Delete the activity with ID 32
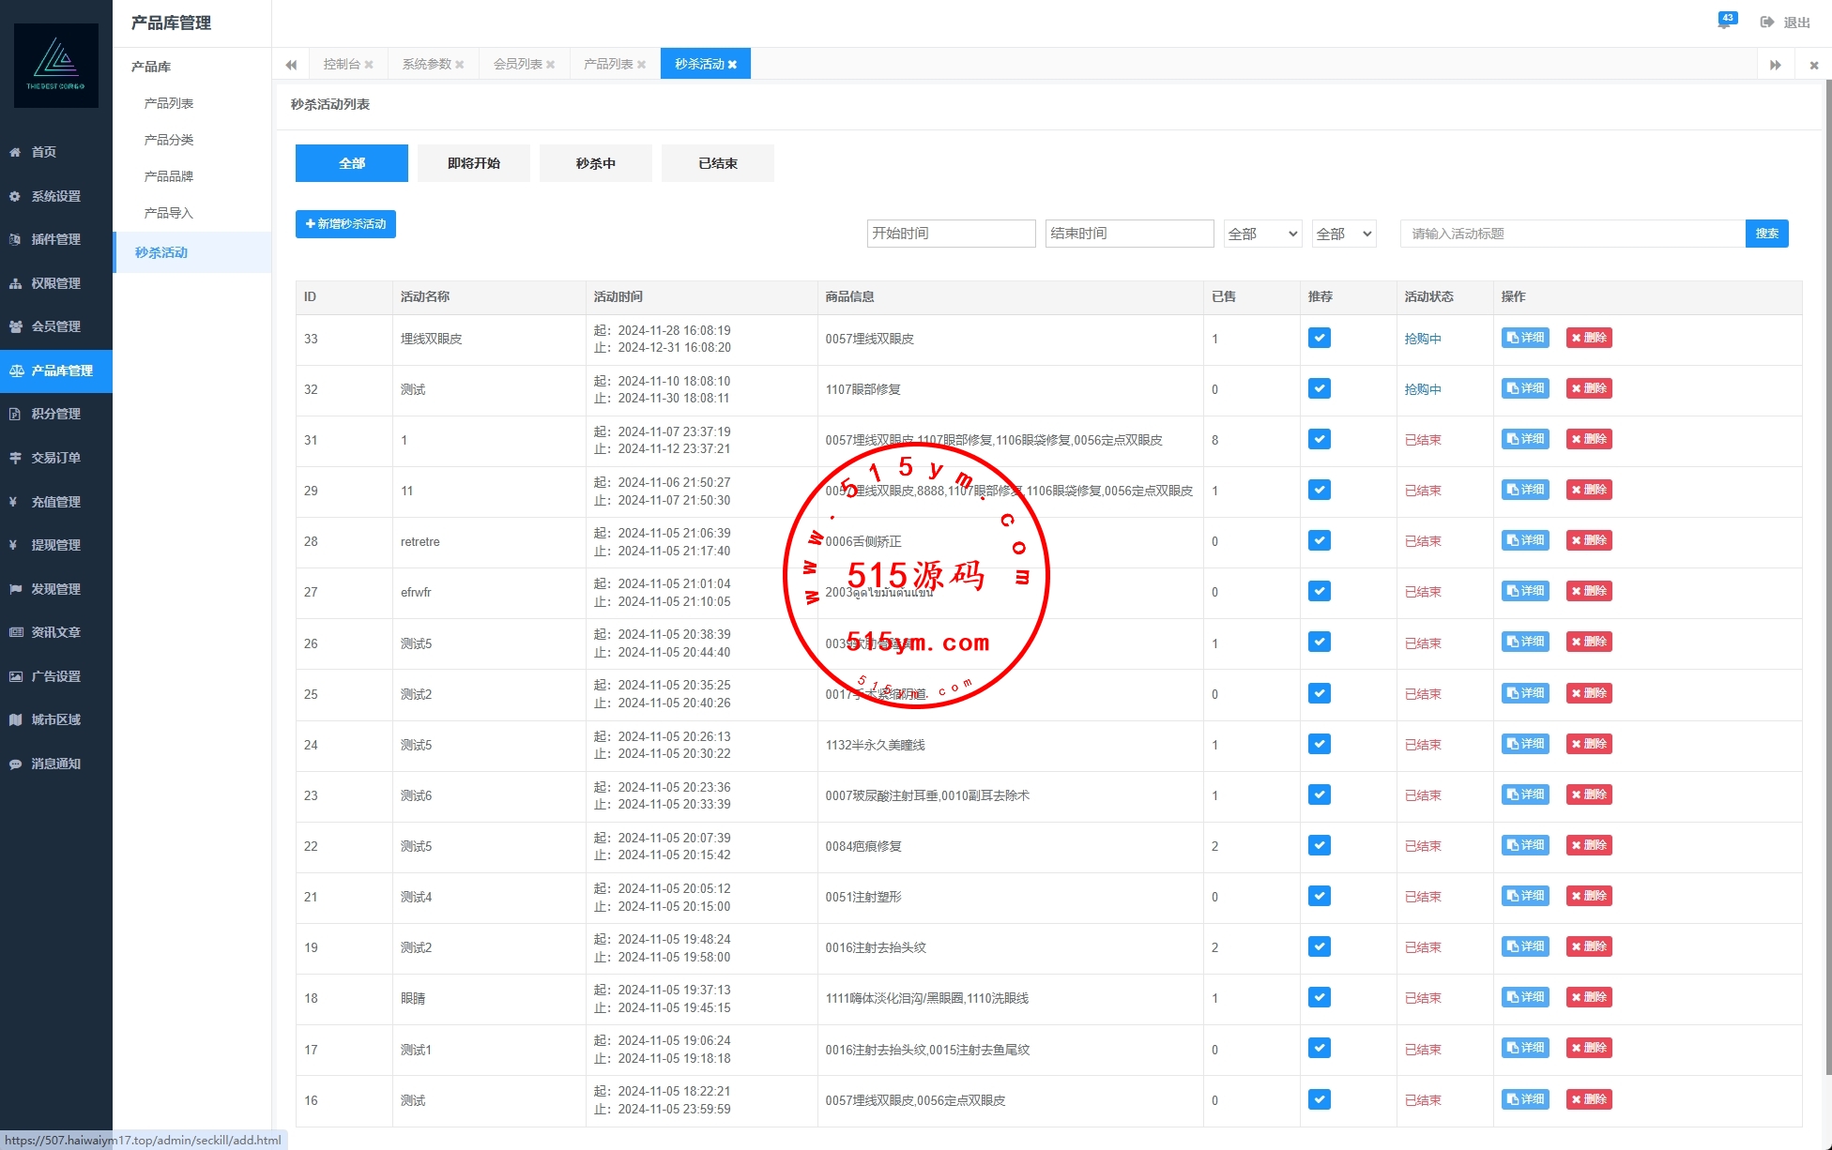 [x=1589, y=388]
